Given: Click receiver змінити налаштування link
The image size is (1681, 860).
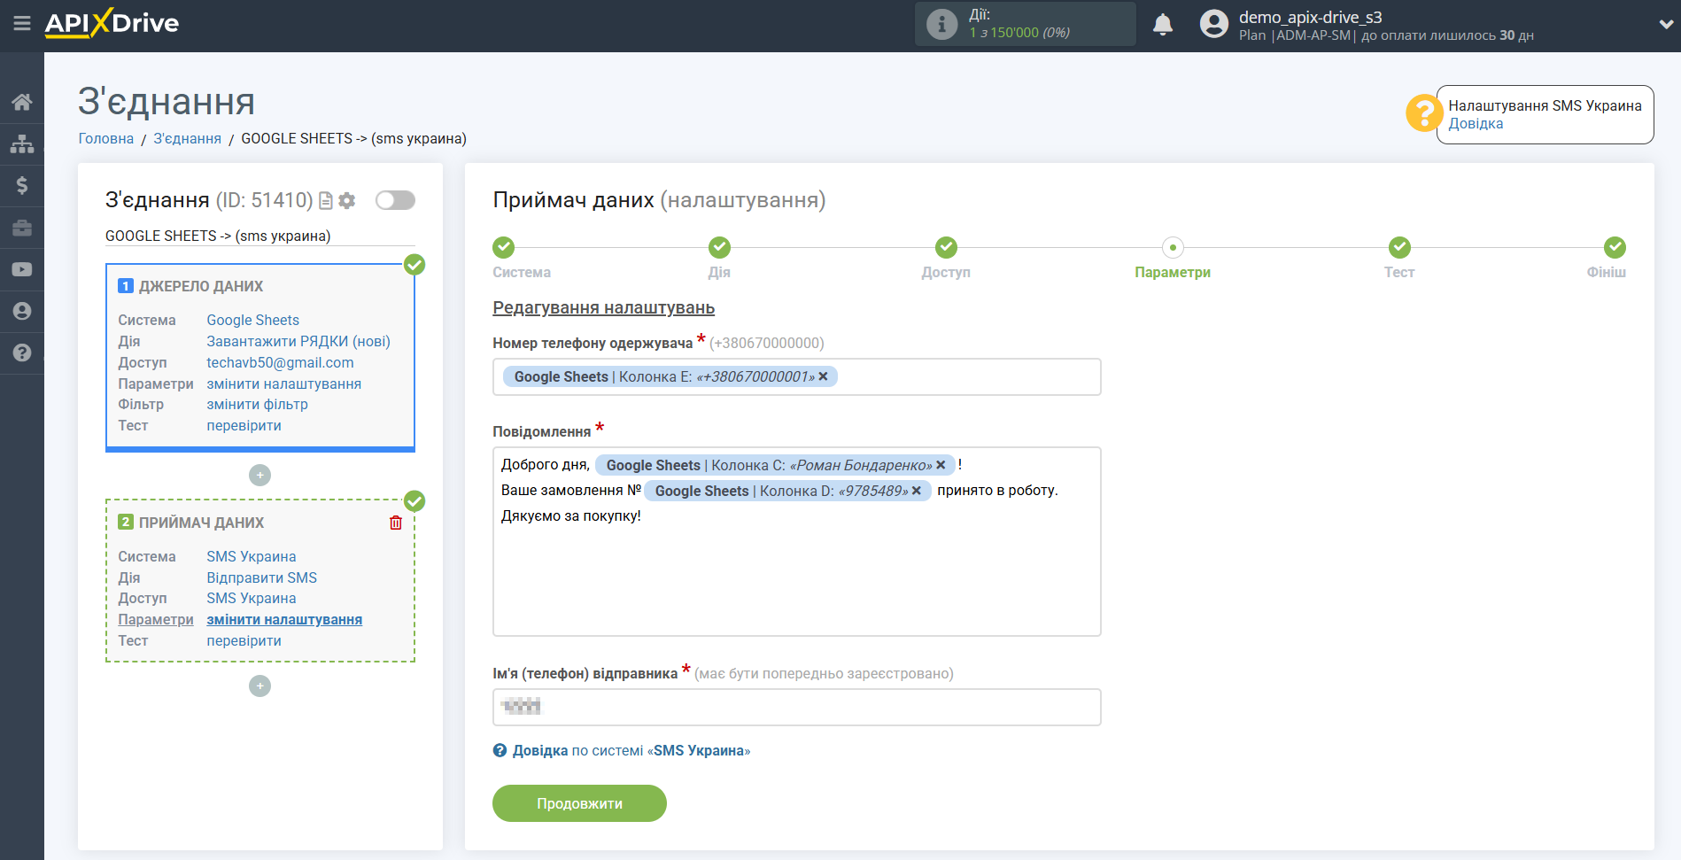Looking at the screenshot, I should tap(284, 620).
